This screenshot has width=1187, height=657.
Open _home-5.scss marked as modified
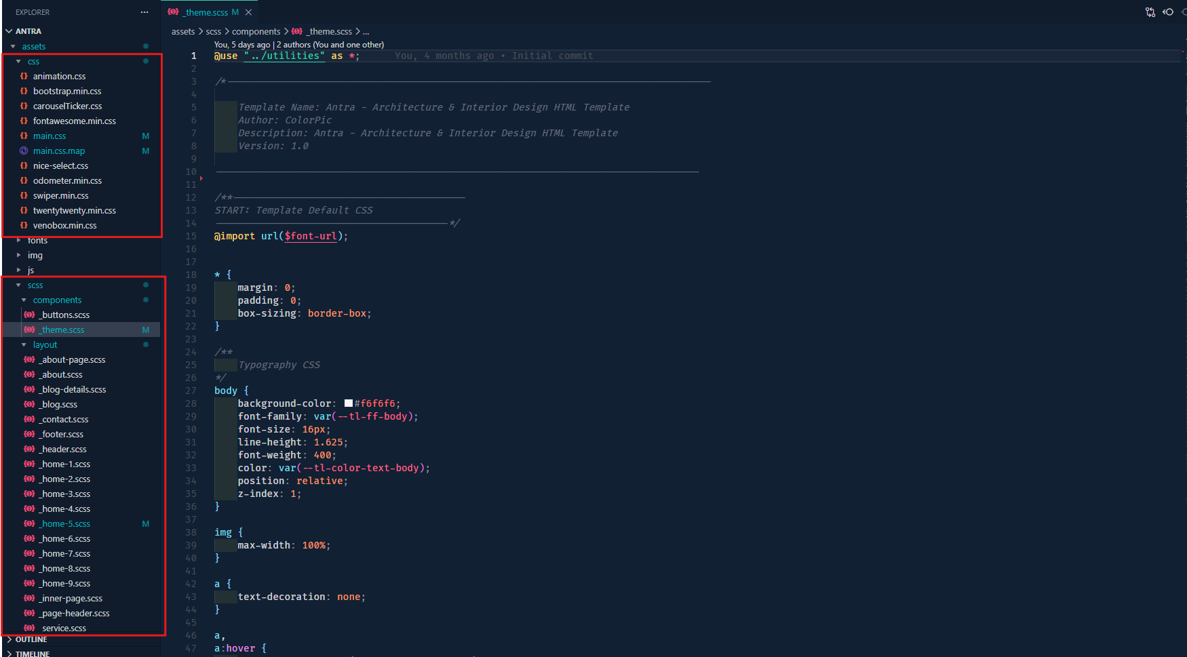pyautogui.click(x=65, y=523)
